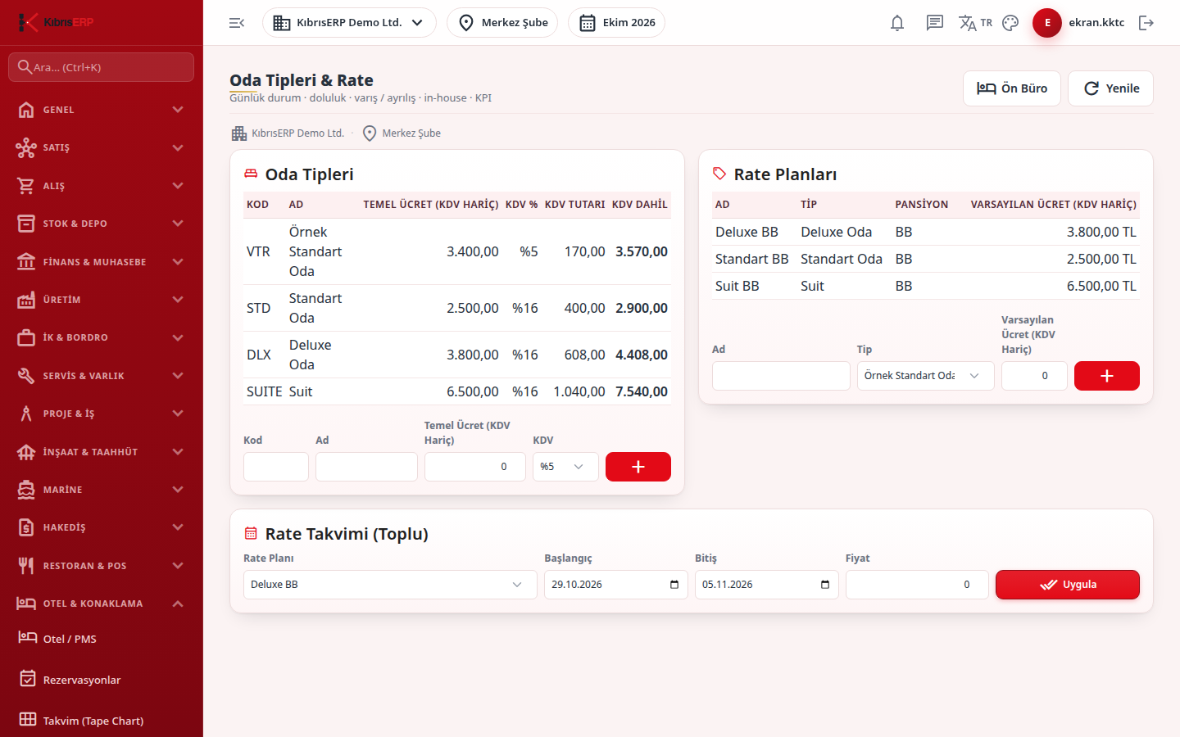Expand the STOK & DEPO sidebar section
Image resolution: width=1180 pixels, height=737 pixels.
point(102,224)
